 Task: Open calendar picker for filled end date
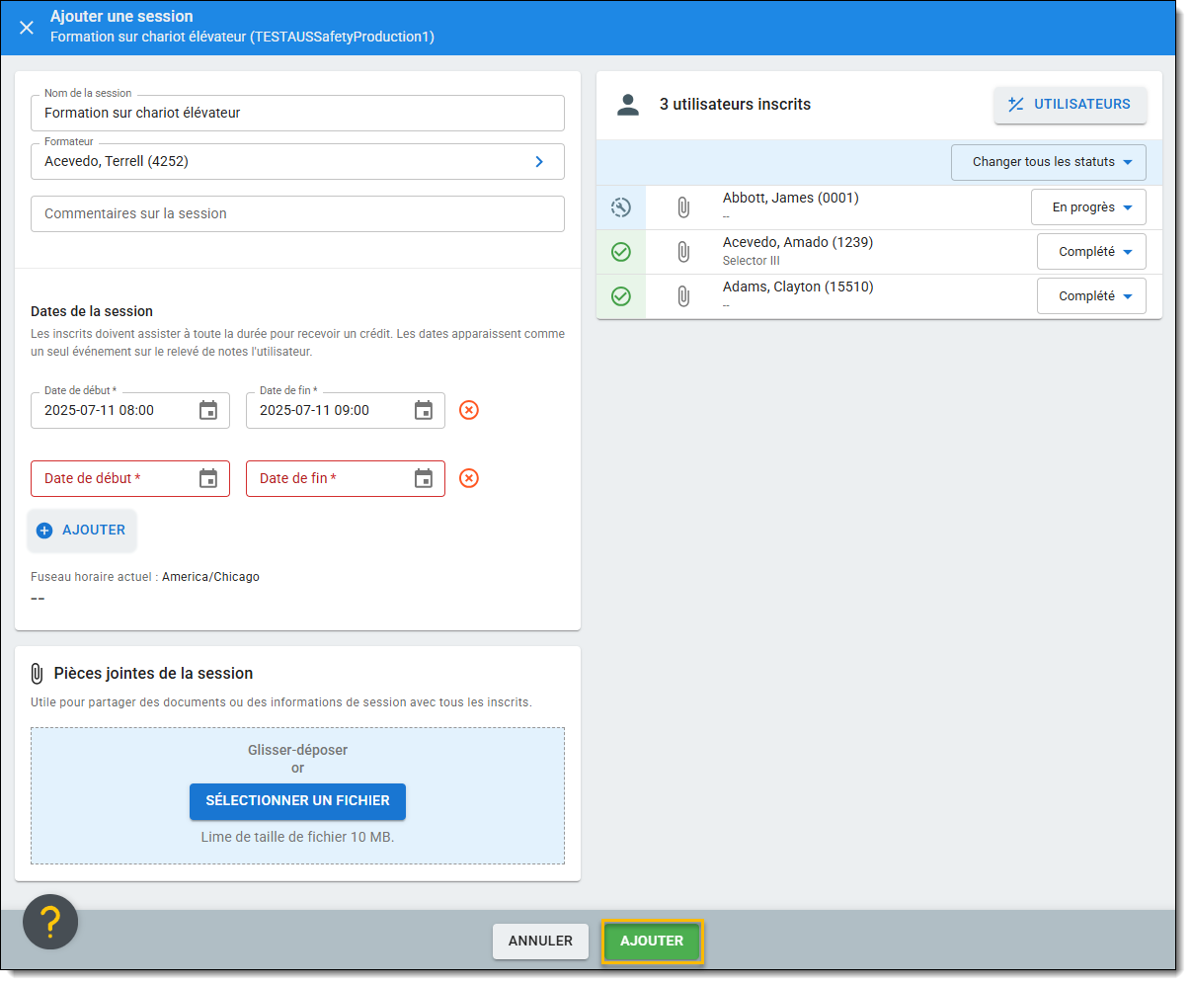coord(424,410)
